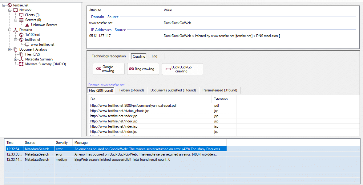Click the Servers list icon

pyautogui.click(x=21, y=20)
